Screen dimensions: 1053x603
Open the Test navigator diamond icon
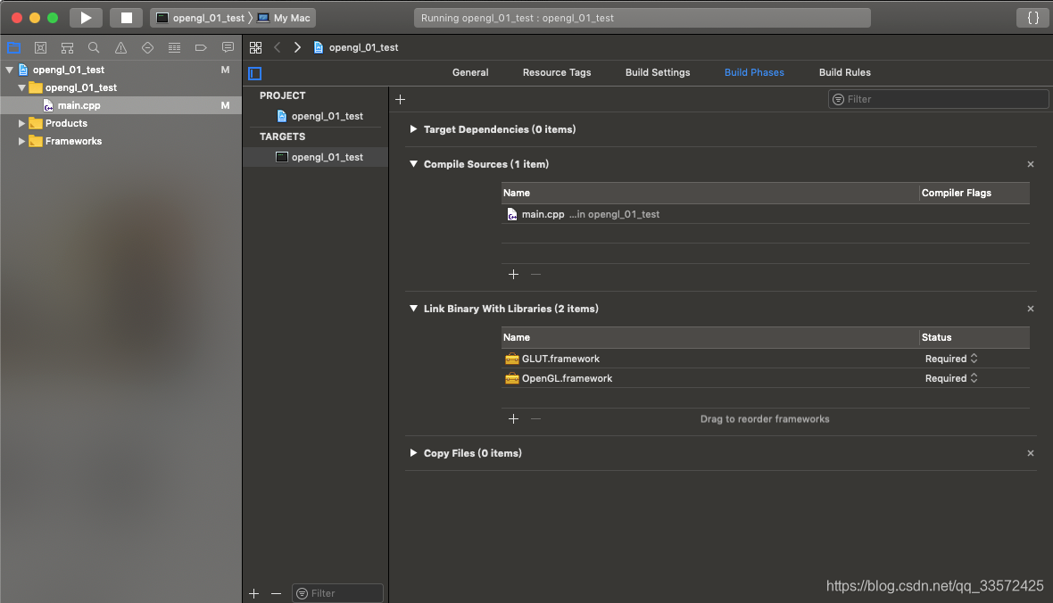tap(148, 47)
